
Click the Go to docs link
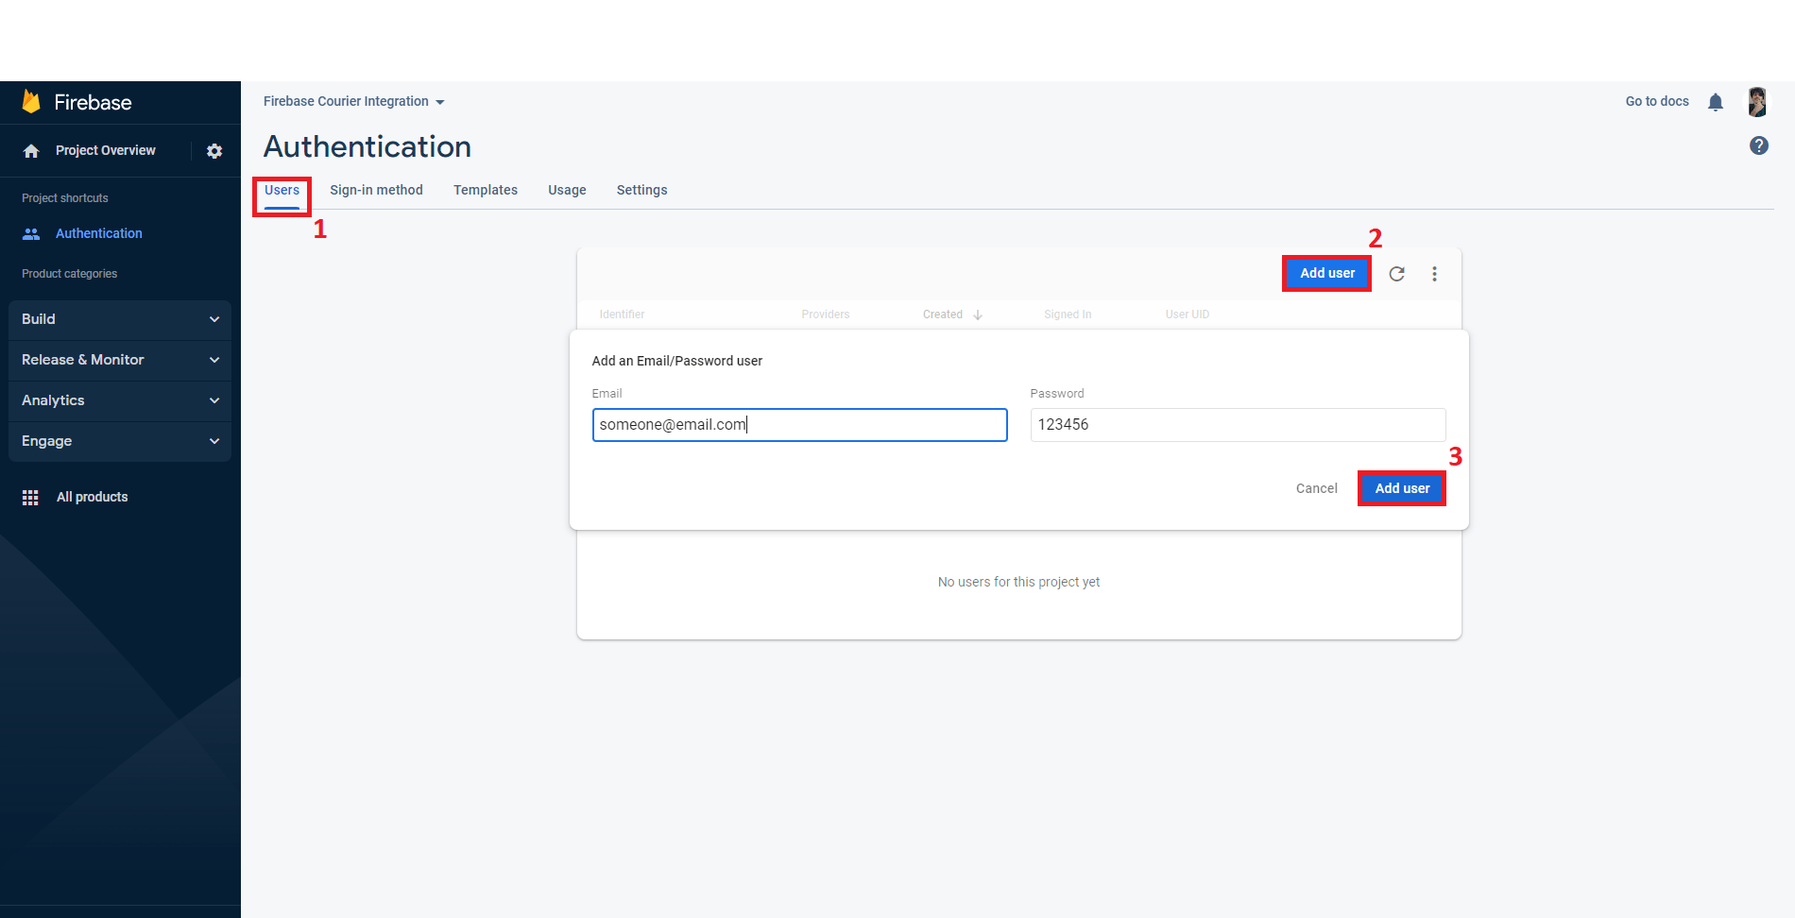[1655, 101]
